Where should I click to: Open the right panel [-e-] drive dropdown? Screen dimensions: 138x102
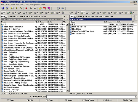click(x=75, y=17)
